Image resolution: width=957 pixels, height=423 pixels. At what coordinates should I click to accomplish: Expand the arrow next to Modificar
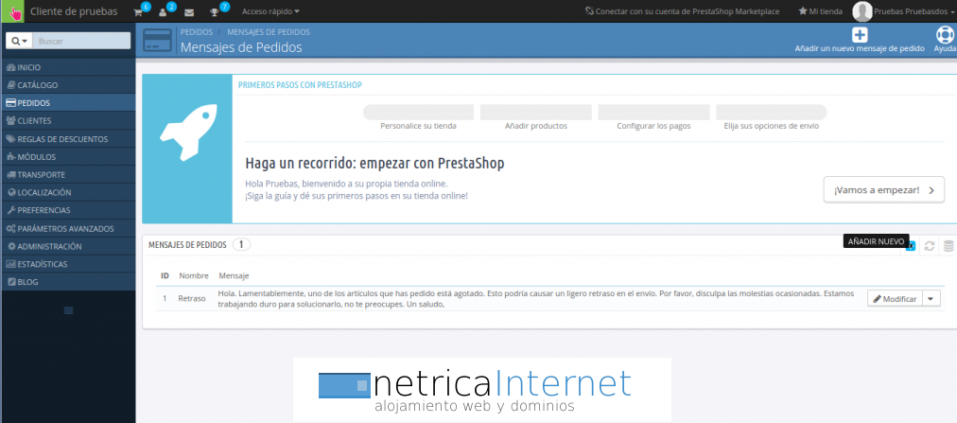(x=931, y=298)
